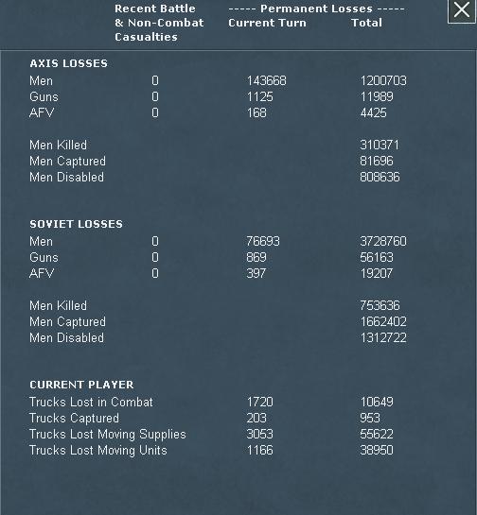Select the Current Player heading
477x515 pixels.
pos(81,385)
